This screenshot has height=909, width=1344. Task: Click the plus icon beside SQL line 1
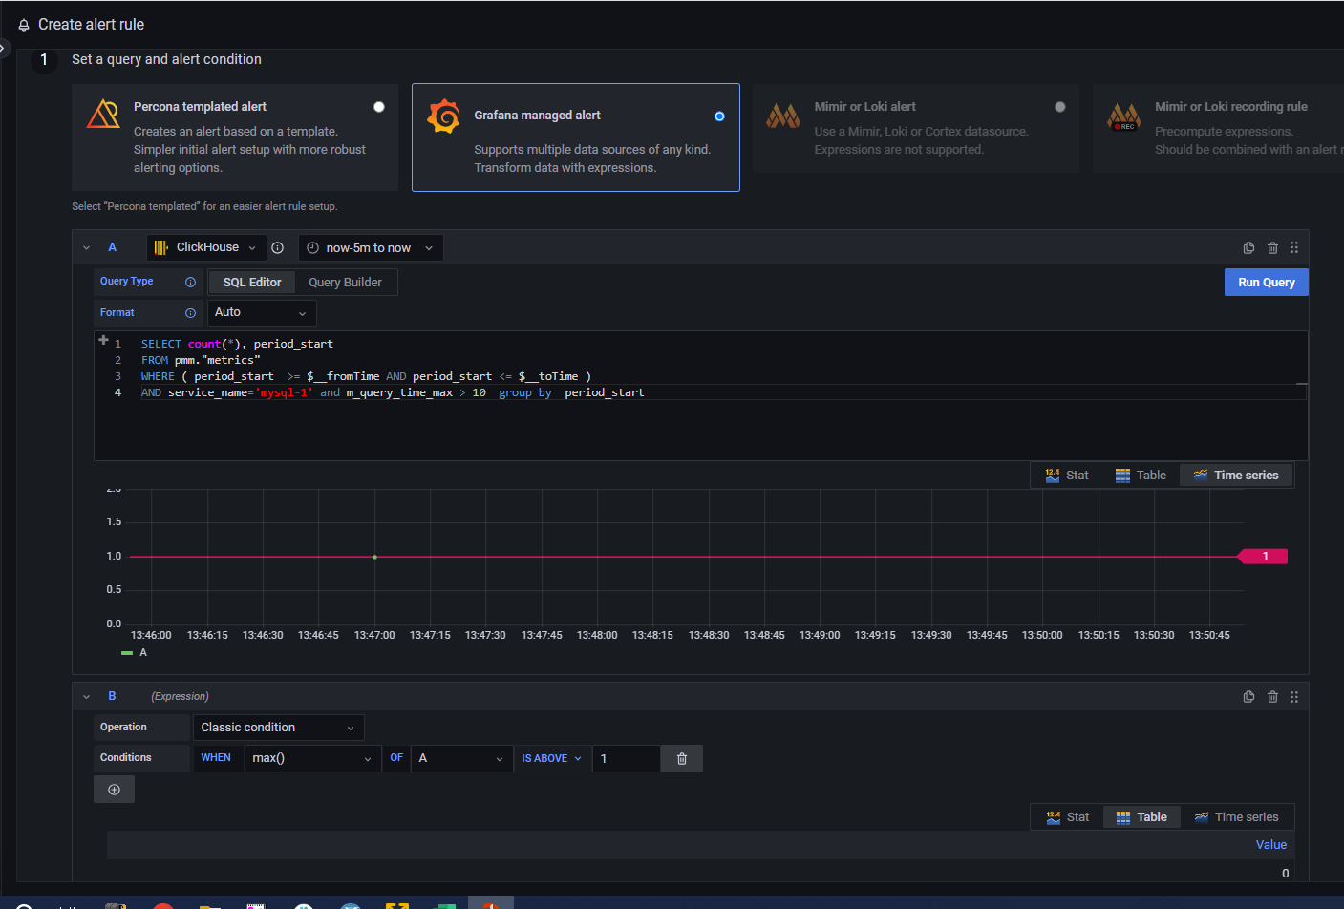click(x=103, y=340)
